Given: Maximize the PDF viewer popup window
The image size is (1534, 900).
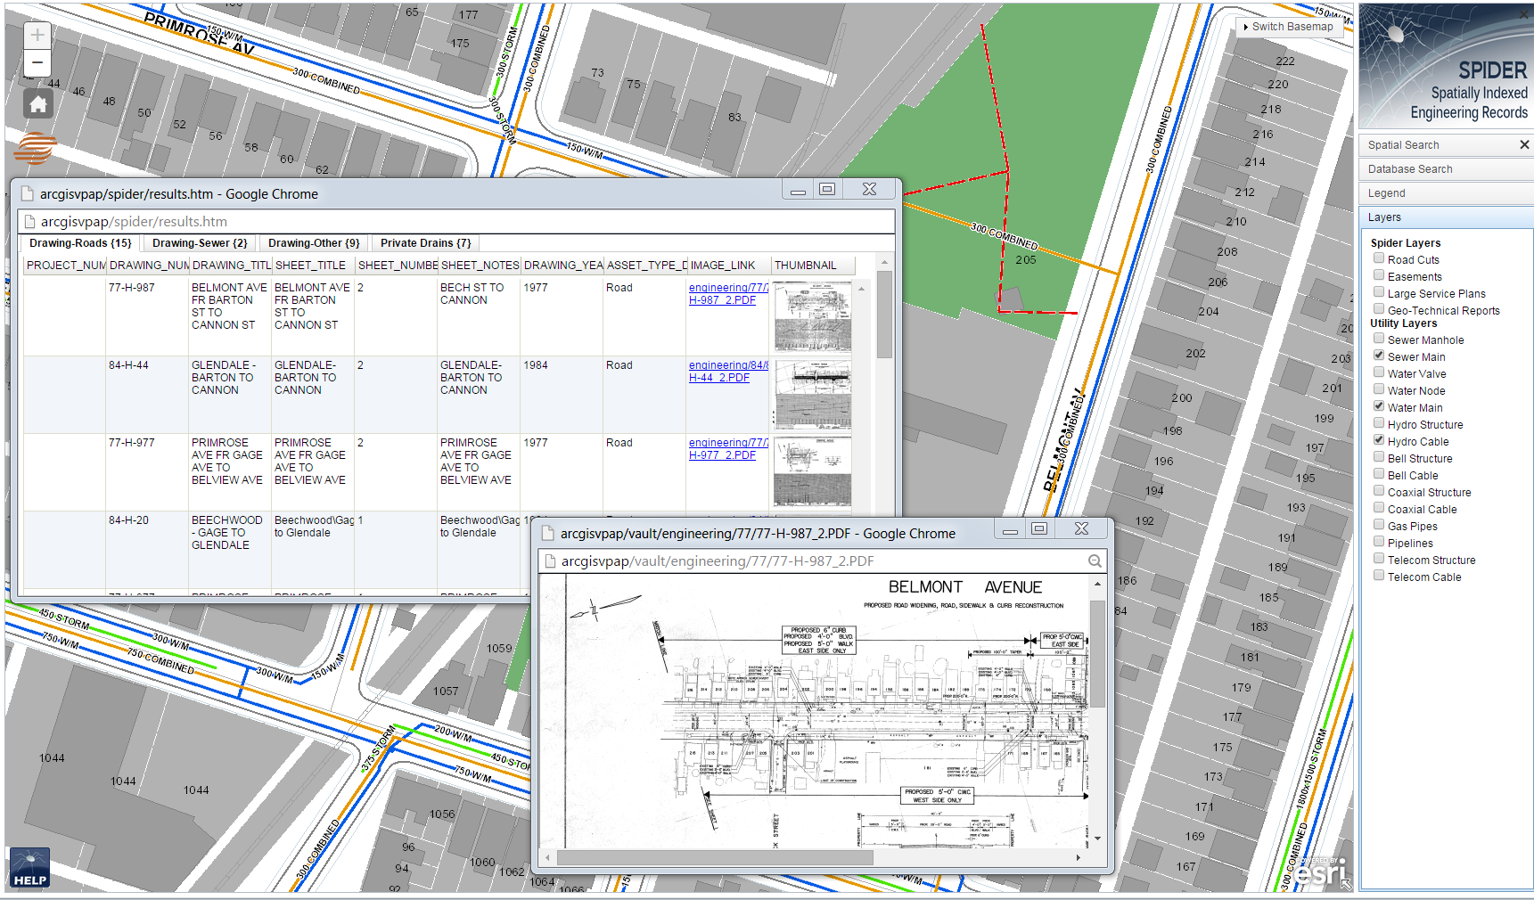Looking at the screenshot, I should point(1038,529).
